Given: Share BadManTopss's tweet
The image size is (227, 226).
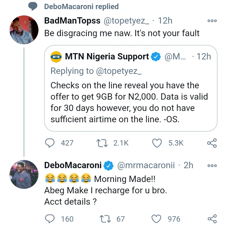Looking at the screenshot, I should coord(212,143).
